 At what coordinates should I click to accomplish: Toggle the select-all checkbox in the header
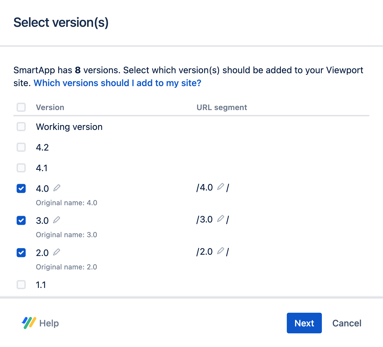21,107
